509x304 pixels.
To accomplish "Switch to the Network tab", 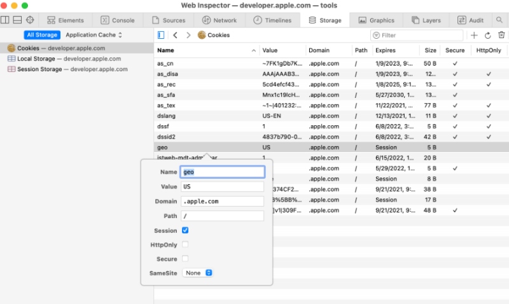I will click(220, 20).
